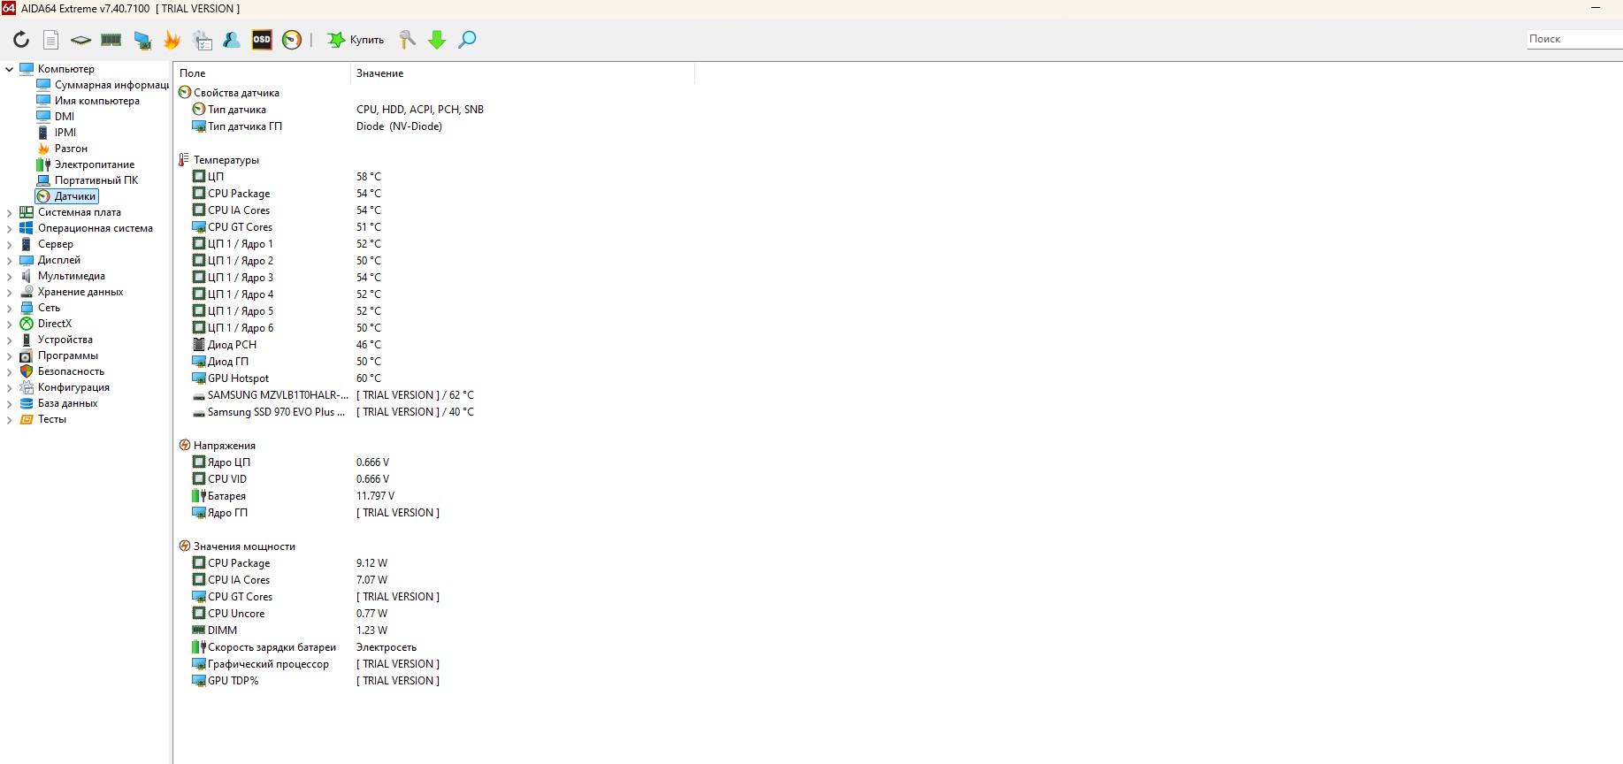Launch the stability test flame icon
The image size is (1623, 764).
tap(172, 40)
